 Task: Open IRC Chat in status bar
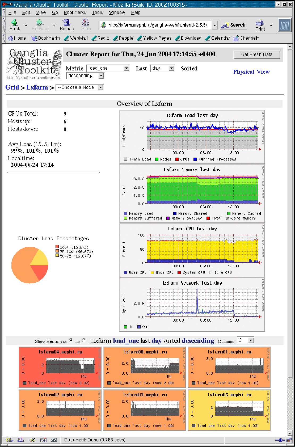click(54, 440)
